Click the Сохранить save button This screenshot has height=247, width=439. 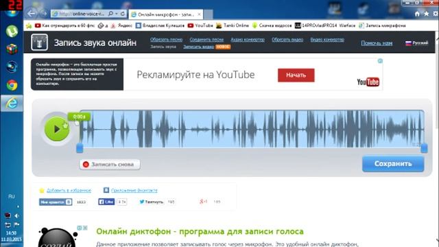[x=393, y=164]
